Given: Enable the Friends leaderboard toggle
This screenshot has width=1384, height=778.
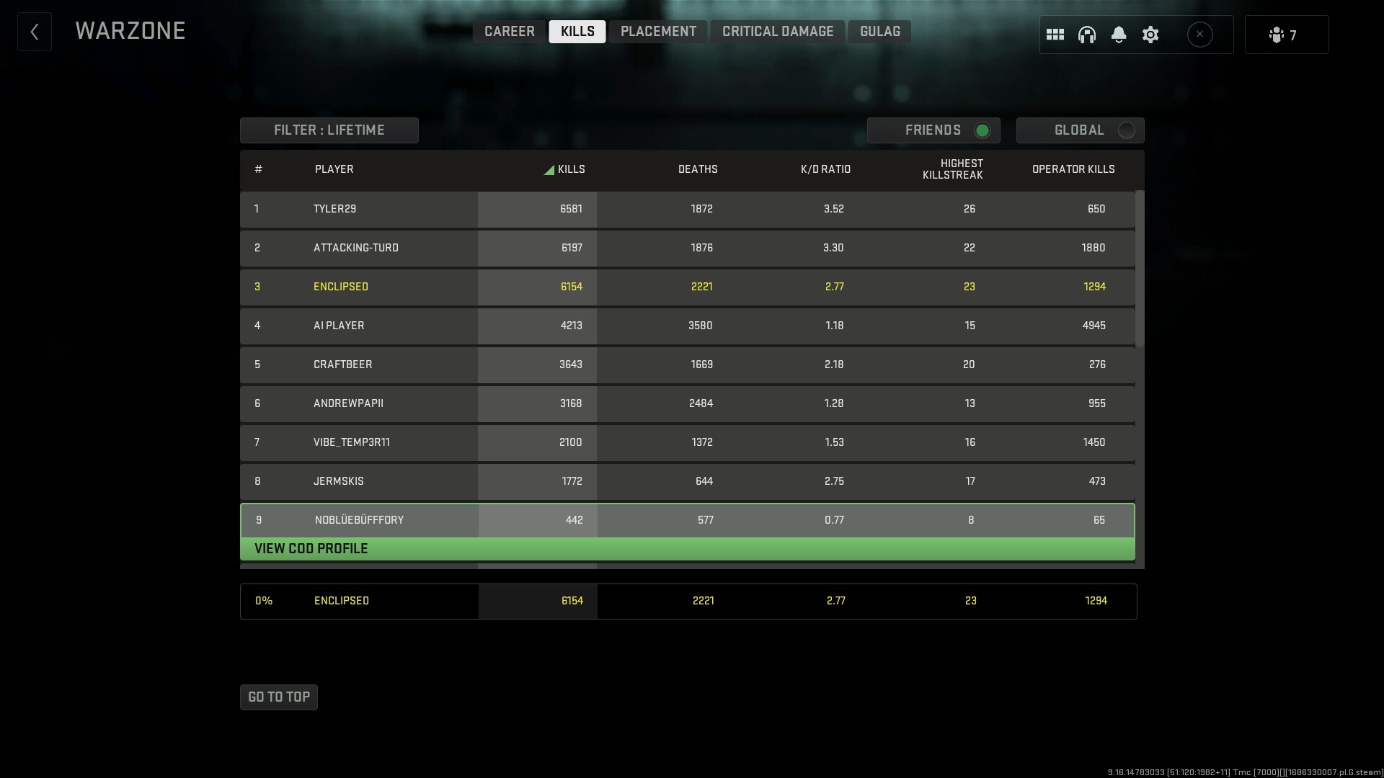Looking at the screenshot, I should 981,130.
